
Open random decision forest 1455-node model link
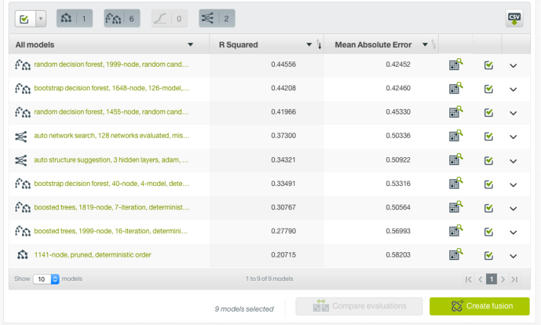click(111, 112)
